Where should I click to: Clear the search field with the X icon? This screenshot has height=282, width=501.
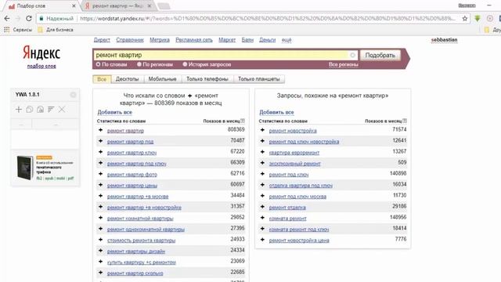tap(353, 55)
